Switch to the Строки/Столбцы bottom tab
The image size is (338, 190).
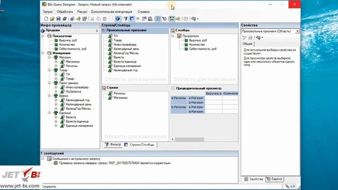[x=139, y=145]
